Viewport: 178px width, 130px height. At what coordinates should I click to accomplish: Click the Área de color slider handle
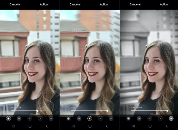click(x=167, y=111)
